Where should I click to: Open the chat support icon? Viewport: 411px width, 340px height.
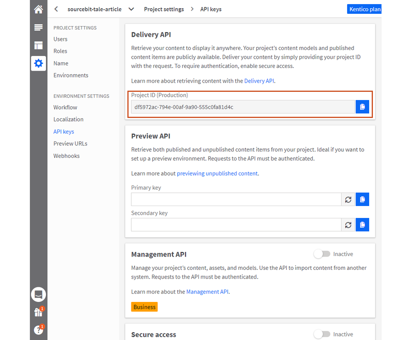click(39, 295)
